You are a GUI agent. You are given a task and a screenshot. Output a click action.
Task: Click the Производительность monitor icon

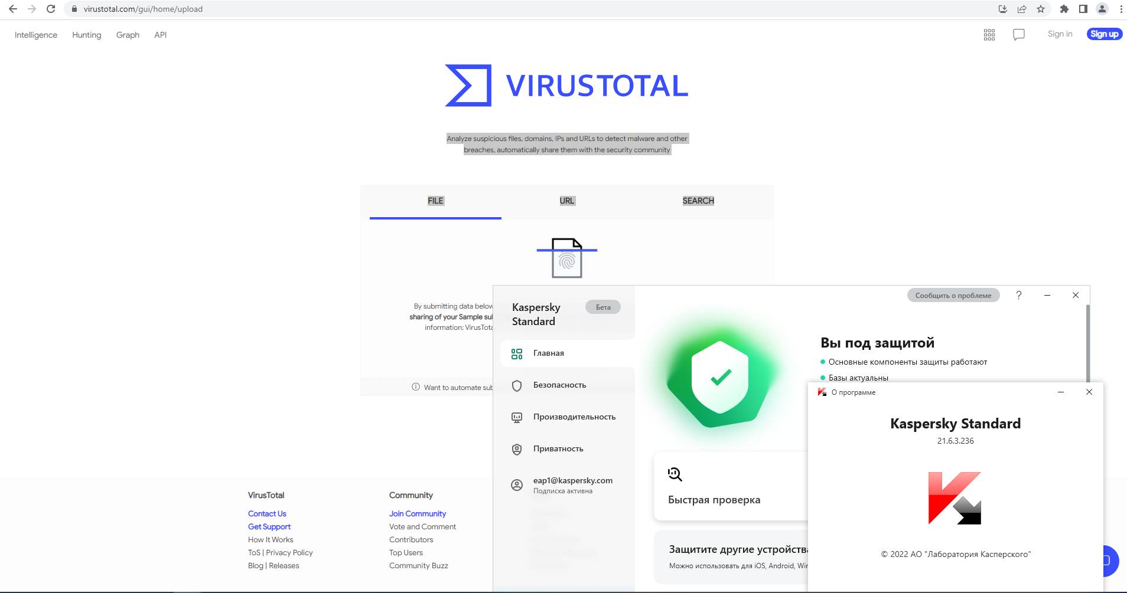click(517, 417)
